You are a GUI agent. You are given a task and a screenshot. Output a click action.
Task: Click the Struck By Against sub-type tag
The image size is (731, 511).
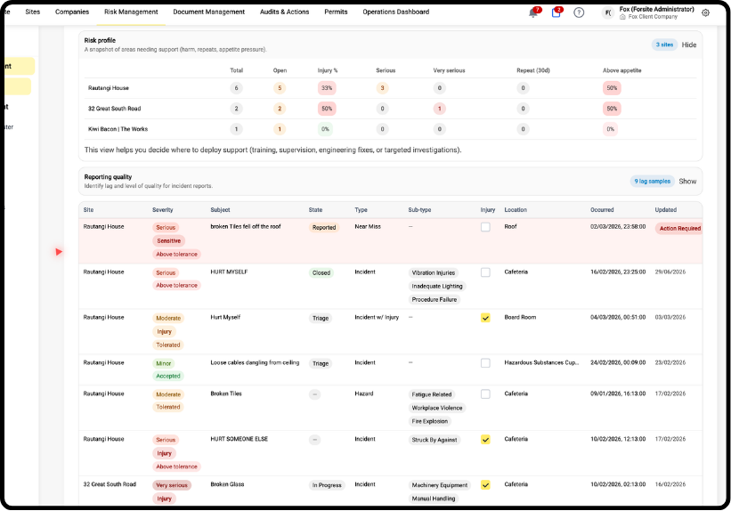(x=434, y=440)
